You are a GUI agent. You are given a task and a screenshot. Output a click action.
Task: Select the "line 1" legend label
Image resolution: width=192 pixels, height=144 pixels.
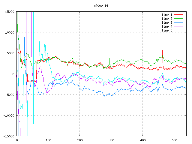click(167, 14)
